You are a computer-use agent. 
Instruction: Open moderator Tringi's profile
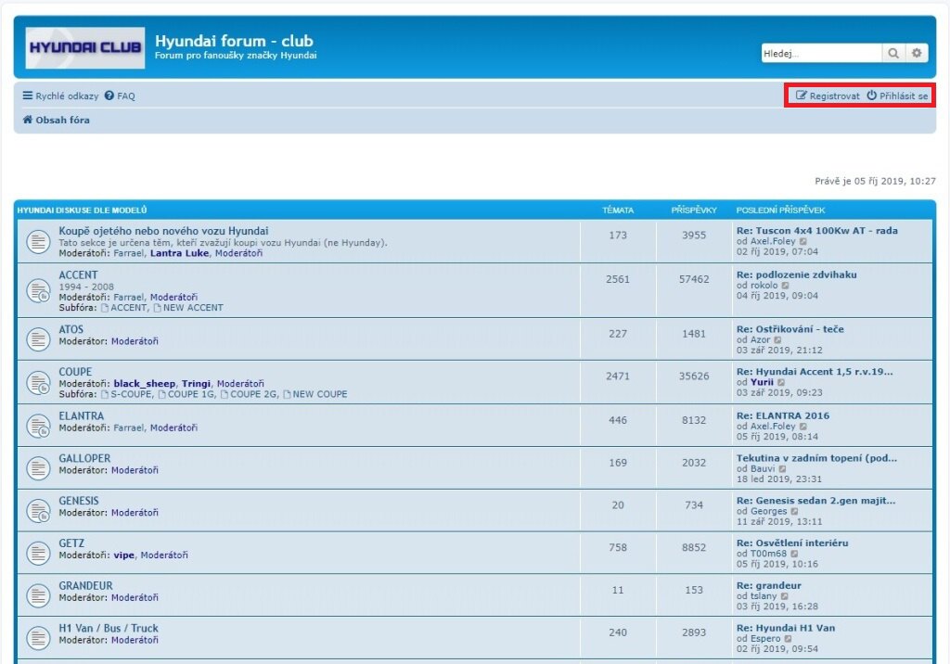196,384
